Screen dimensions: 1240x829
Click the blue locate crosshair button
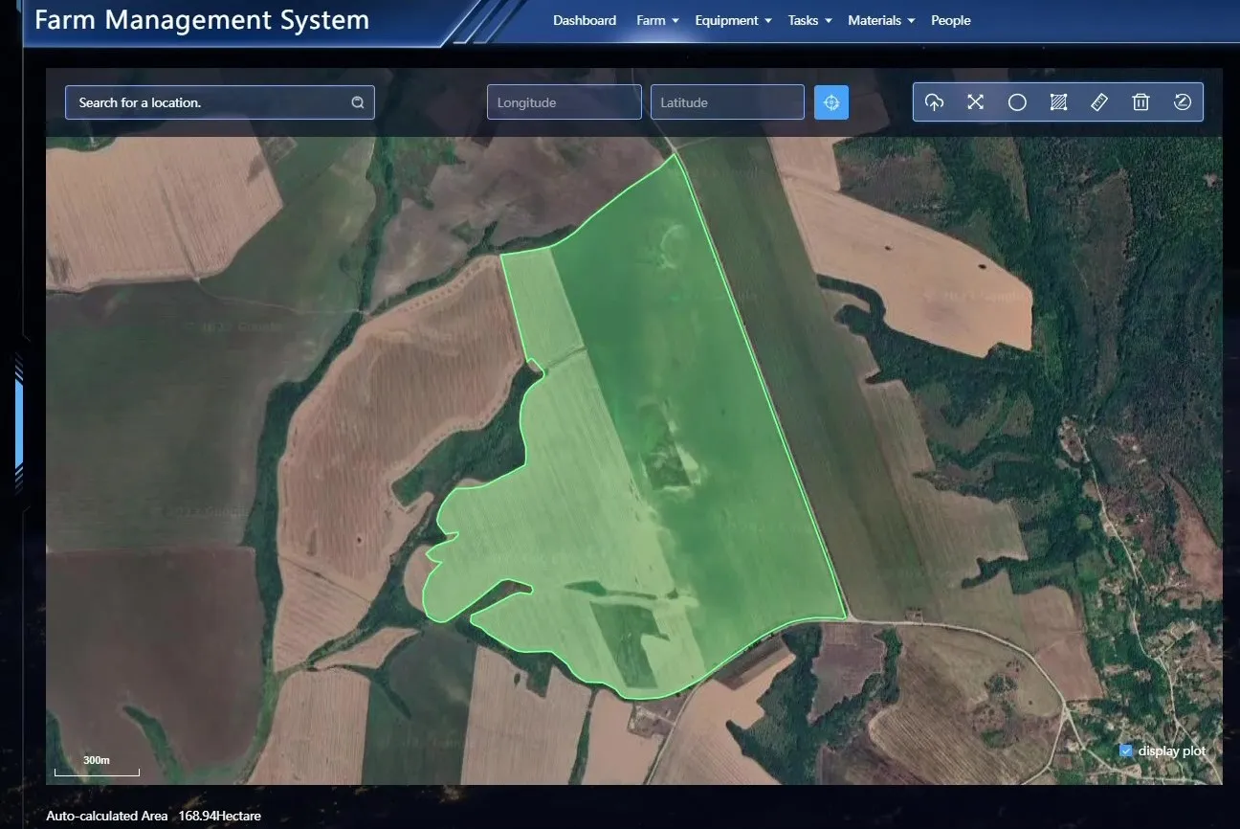click(x=831, y=102)
